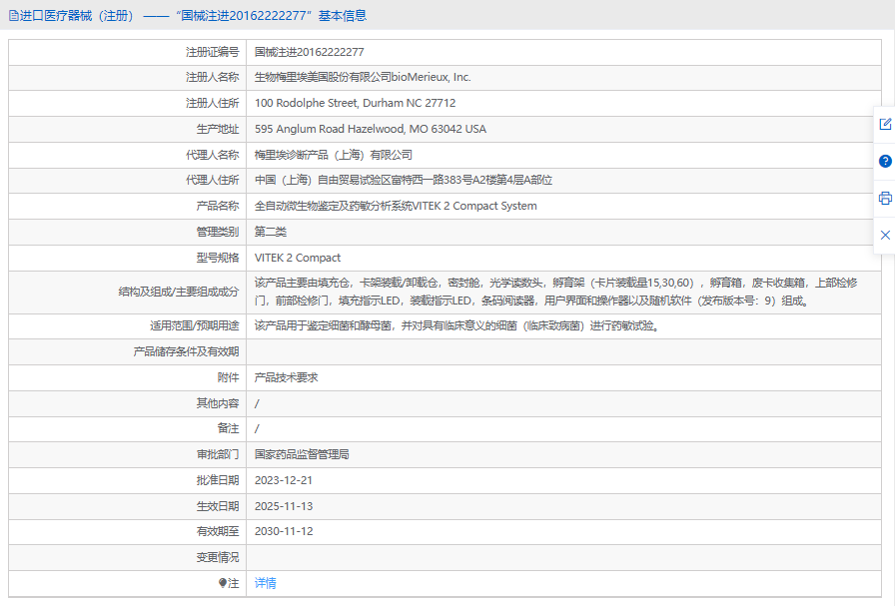Click the 生效日期 row label

(x=218, y=506)
